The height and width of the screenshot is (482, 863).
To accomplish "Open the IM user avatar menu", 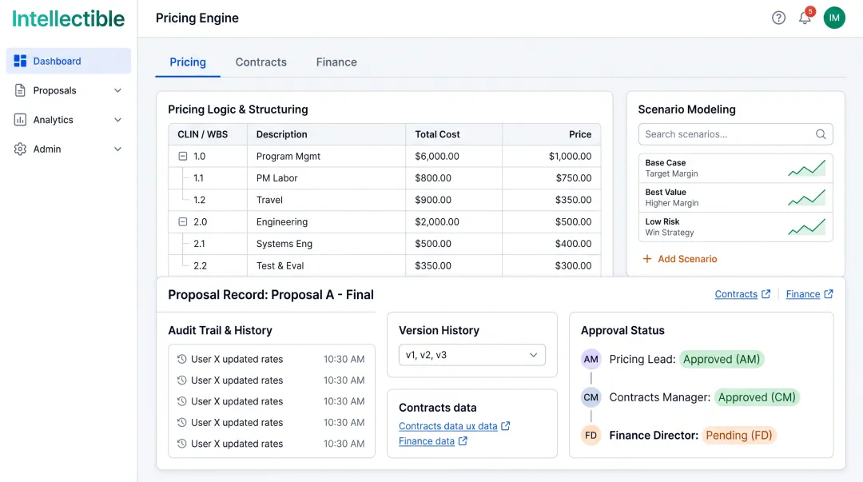I will click(x=834, y=18).
